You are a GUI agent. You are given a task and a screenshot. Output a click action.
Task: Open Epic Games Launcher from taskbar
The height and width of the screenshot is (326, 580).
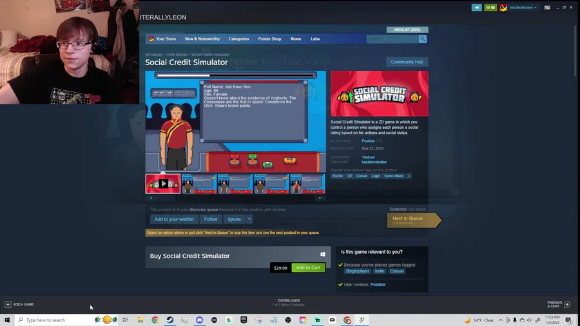(244, 320)
